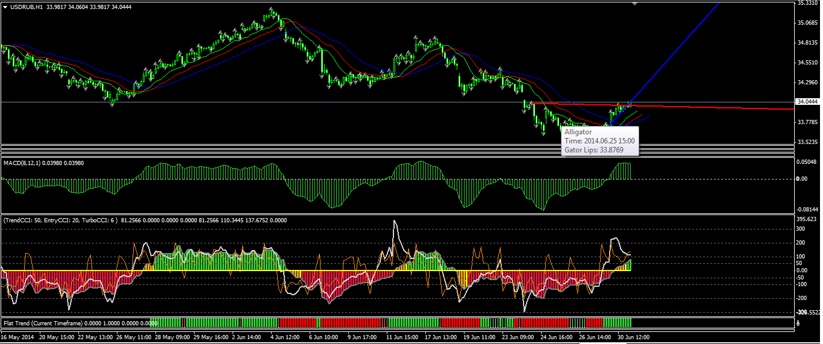Click CCI scale level 200
The width and height of the screenshot is (823, 344).
801,243
